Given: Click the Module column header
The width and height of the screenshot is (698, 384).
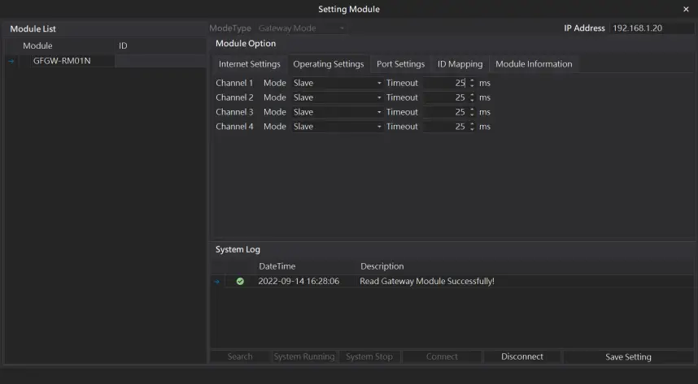Looking at the screenshot, I should coord(37,45).
